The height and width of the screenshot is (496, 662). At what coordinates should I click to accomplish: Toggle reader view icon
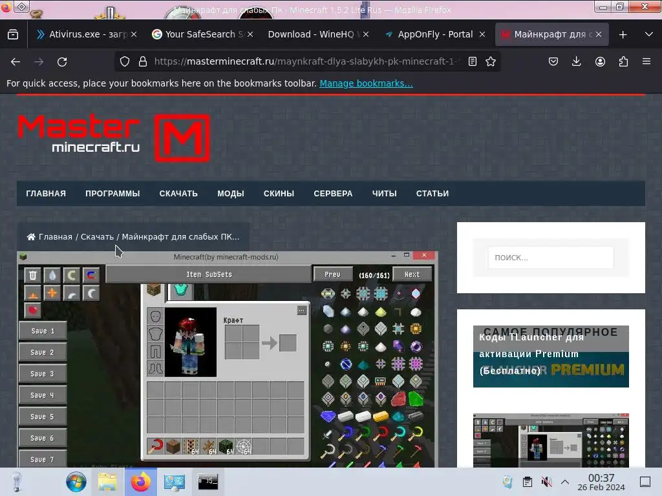point(473,61)
